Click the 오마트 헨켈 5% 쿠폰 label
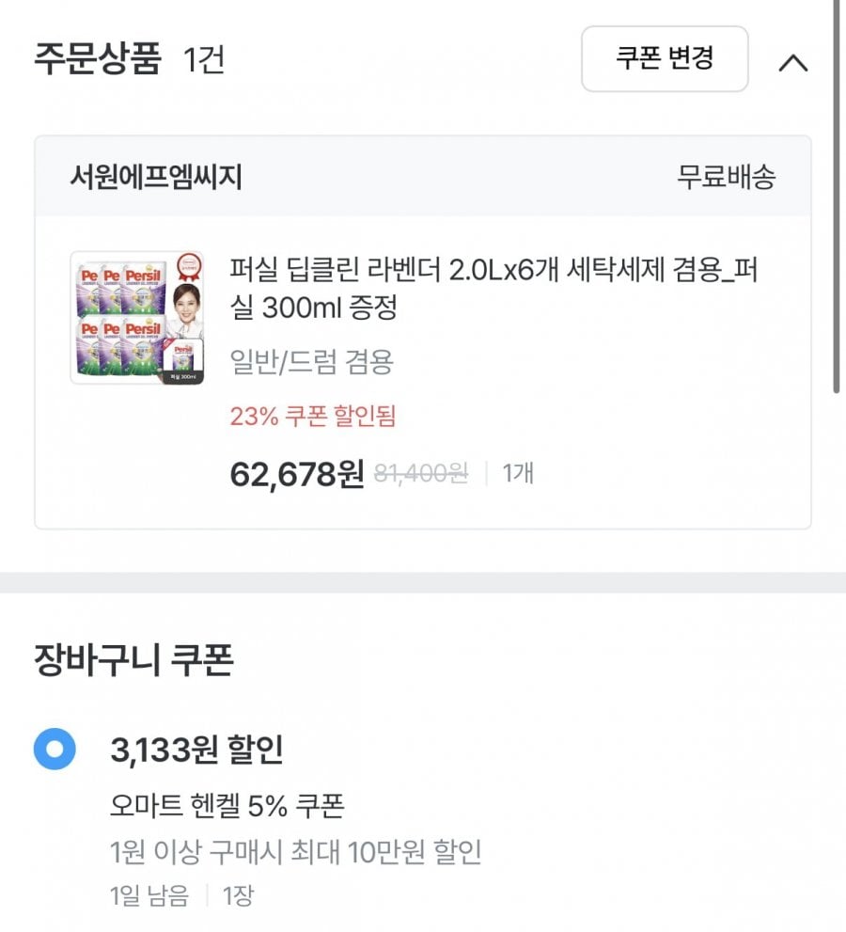The height and width of the screenshot is (932, 846). click(x=227, y=806)
